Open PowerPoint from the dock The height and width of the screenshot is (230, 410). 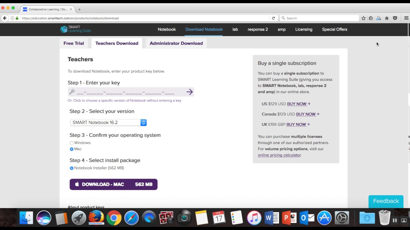tap(289, 218)
